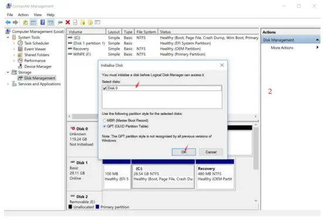Viewport: 323px width, 220px height.
Task: Expand the Shared Folders tree node
Action: click(14, 55)
